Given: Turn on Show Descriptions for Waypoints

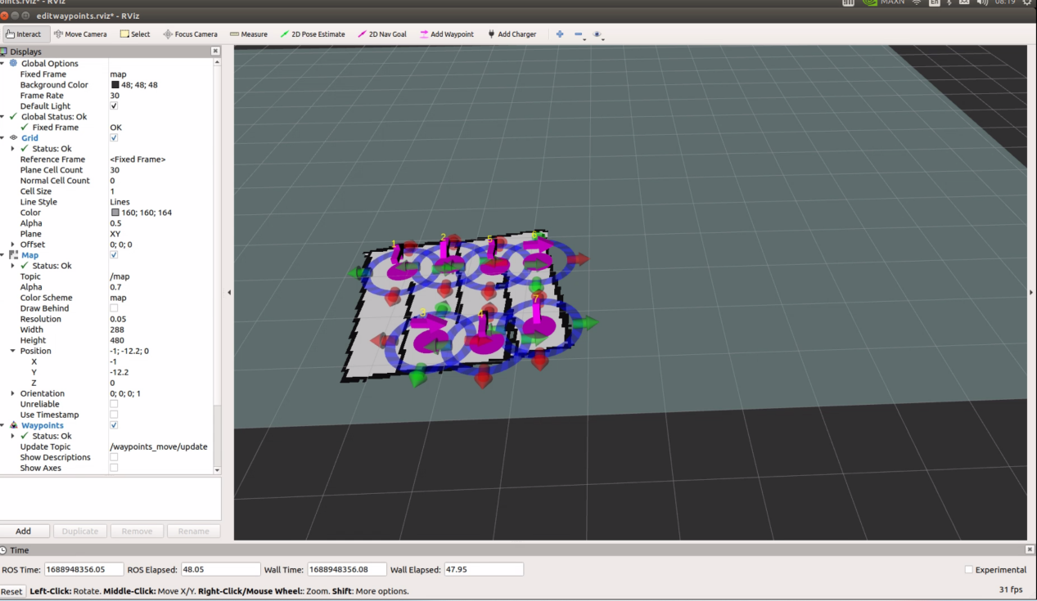Looking at the screenshot, I should tap(114, 457).
